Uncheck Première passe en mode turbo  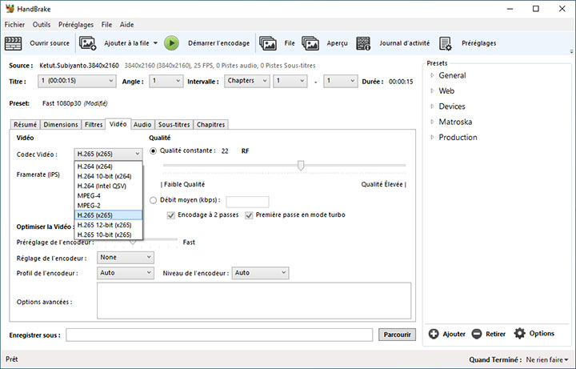[250, 215]
